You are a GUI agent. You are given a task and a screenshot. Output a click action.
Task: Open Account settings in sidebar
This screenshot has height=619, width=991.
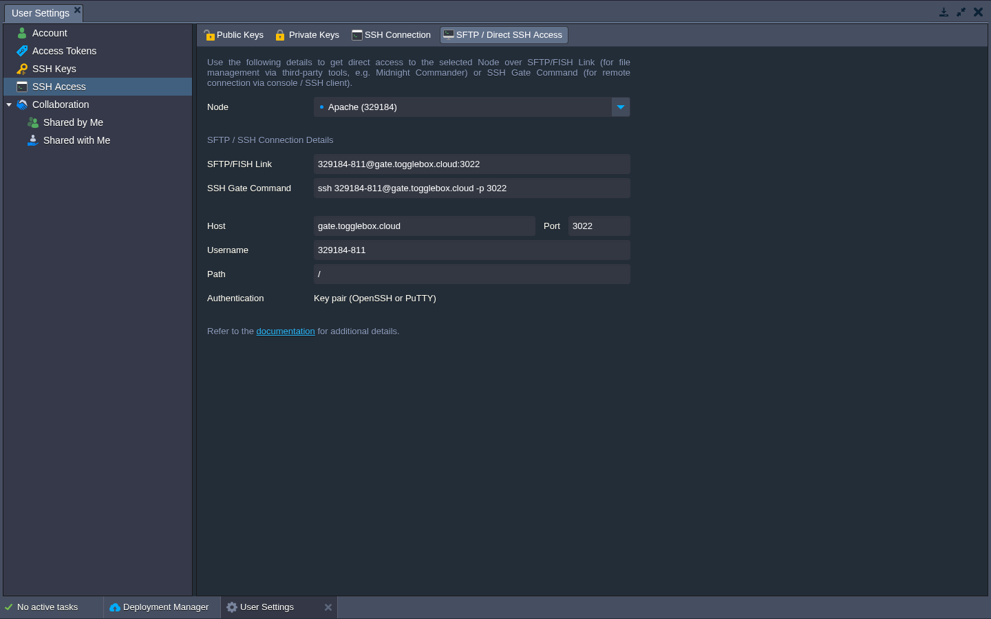pyautogui.click(x=98, y=33)
